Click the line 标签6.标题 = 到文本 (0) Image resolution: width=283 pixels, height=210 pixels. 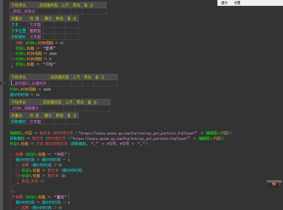(44, 176)
